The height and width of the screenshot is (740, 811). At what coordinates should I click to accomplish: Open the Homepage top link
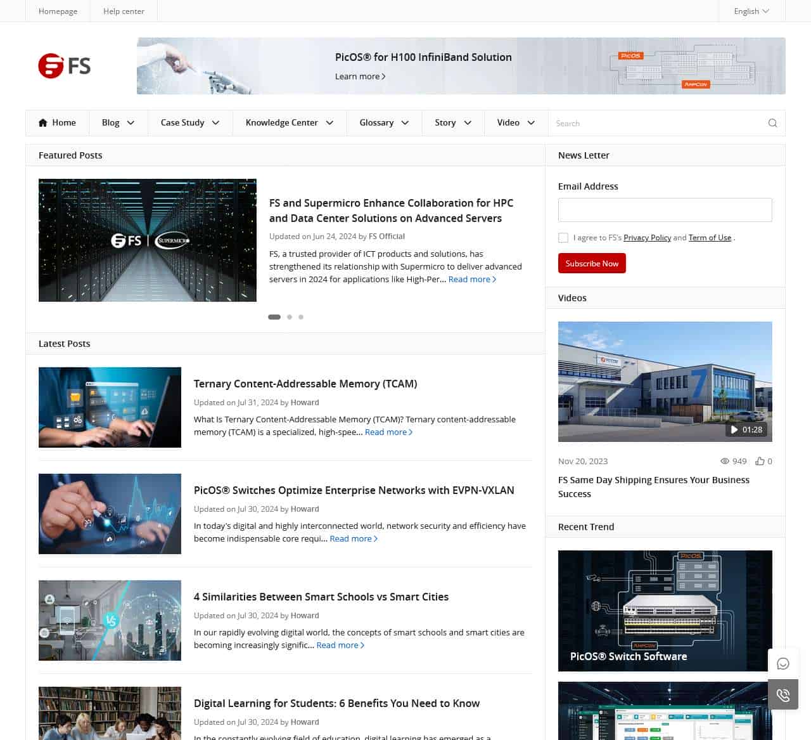(58, 11)
